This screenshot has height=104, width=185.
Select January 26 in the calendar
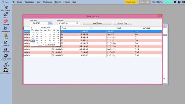click(33, 41)
